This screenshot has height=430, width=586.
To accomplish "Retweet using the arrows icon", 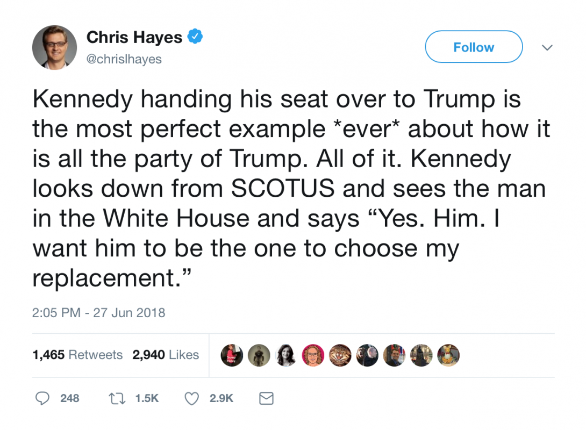I will [117, 398].
